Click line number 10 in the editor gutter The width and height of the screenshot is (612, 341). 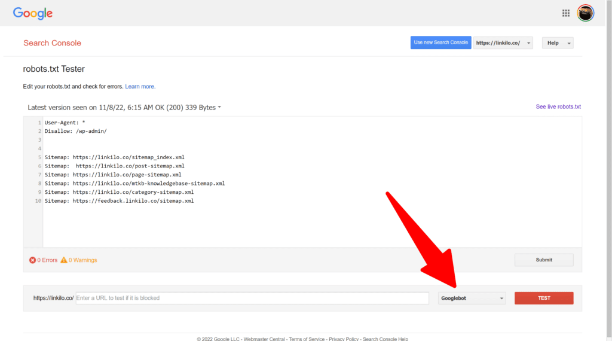pos(38,201)
